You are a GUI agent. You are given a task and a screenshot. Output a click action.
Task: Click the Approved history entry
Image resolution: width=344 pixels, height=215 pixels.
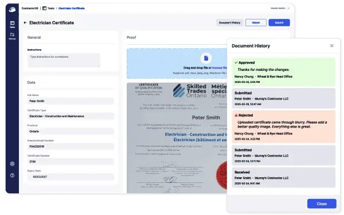coord(284,72)
